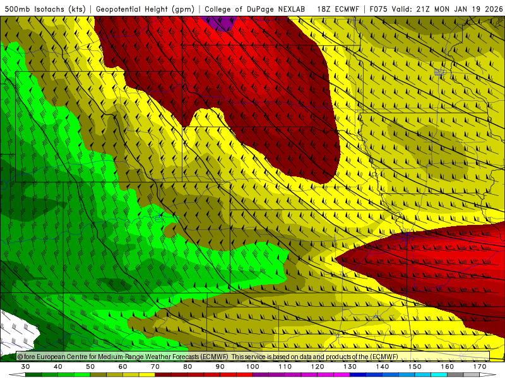
Task: Click the 'Geopotential Height (gpm)' title text
Action: tap(145, 9)
